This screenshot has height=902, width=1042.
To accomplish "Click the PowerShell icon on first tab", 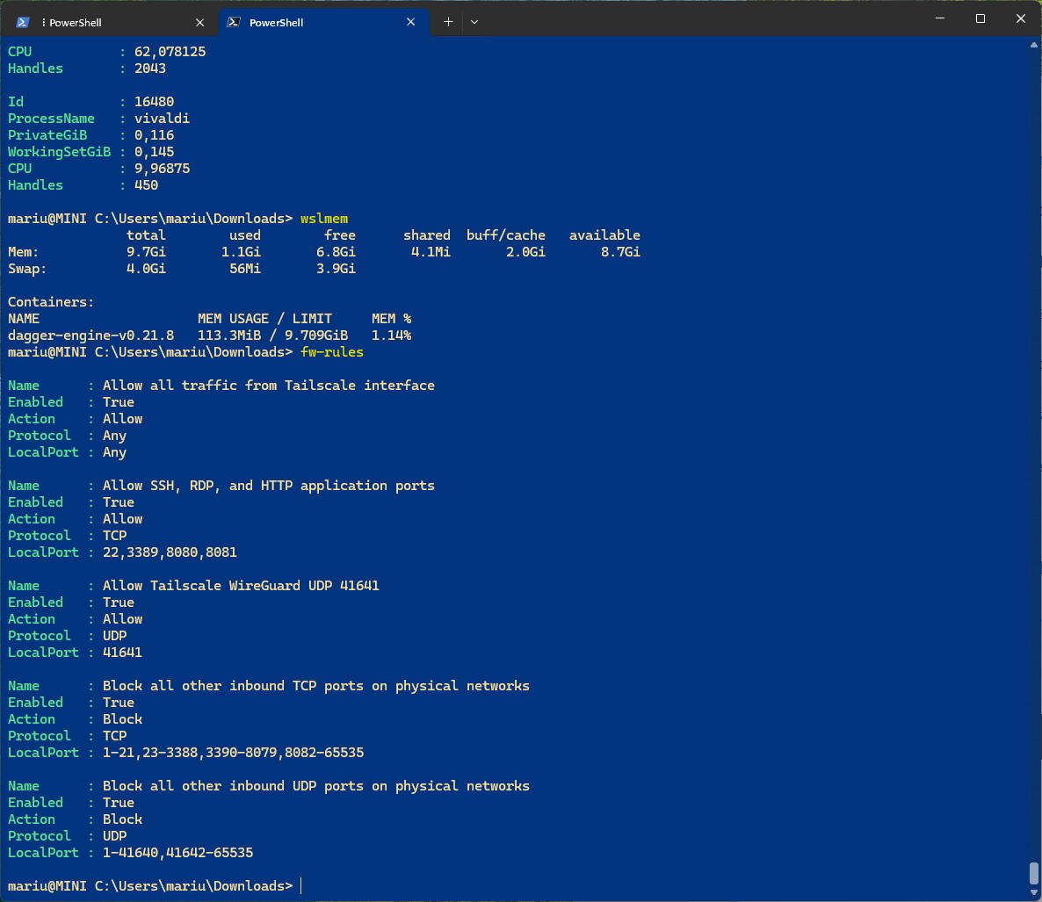I will pyautogui.click(x=23, y=23).
